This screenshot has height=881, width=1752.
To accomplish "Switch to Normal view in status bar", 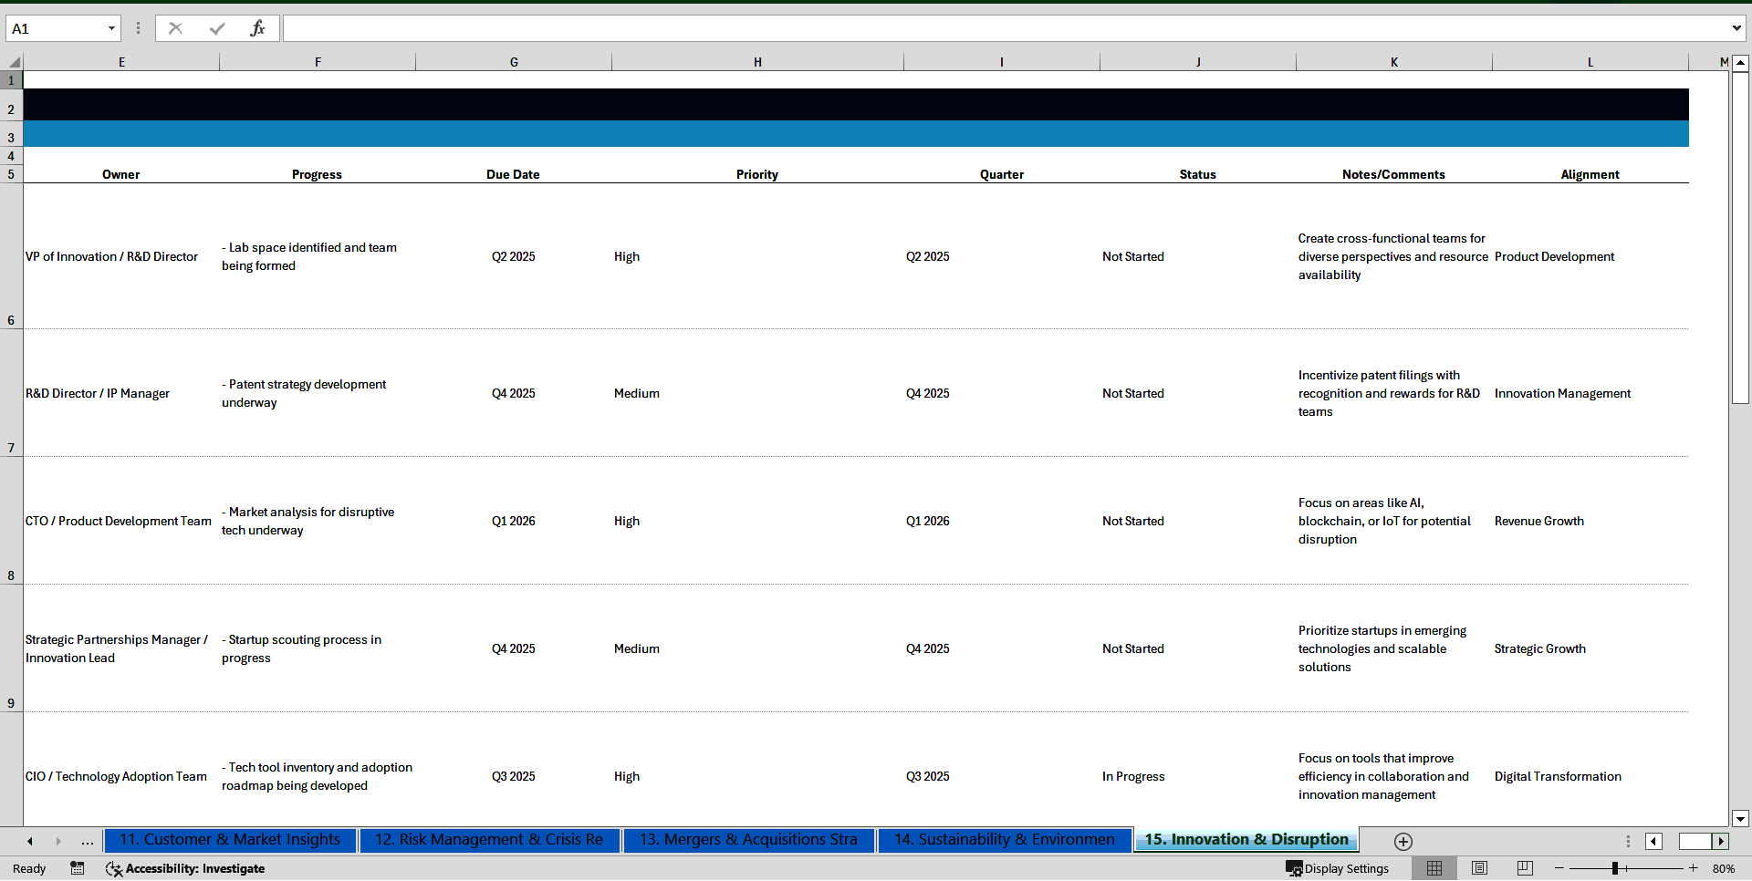I will pos(1434,868).
